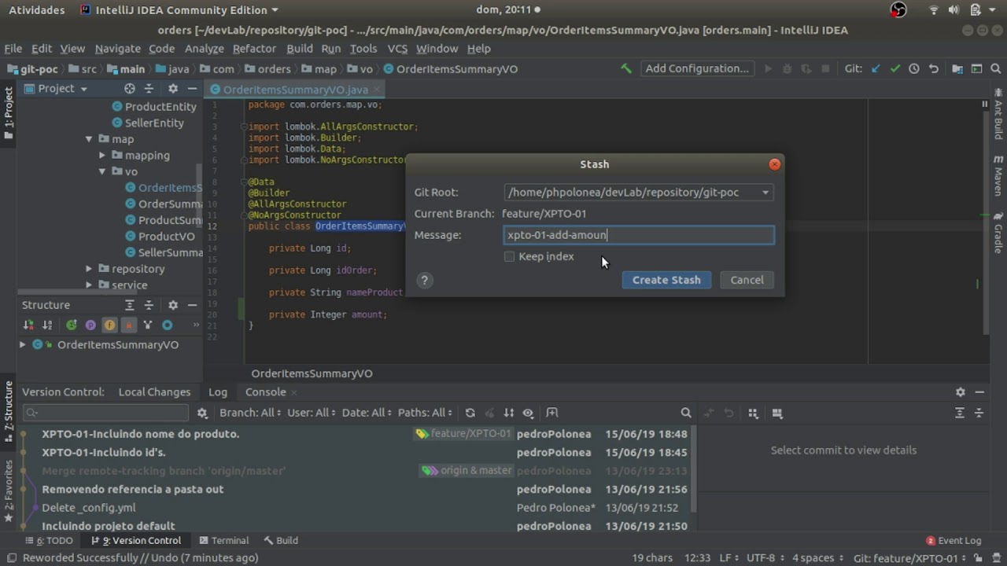Toggle Show Fields orange icon
1007x566 pixels.
109,325
